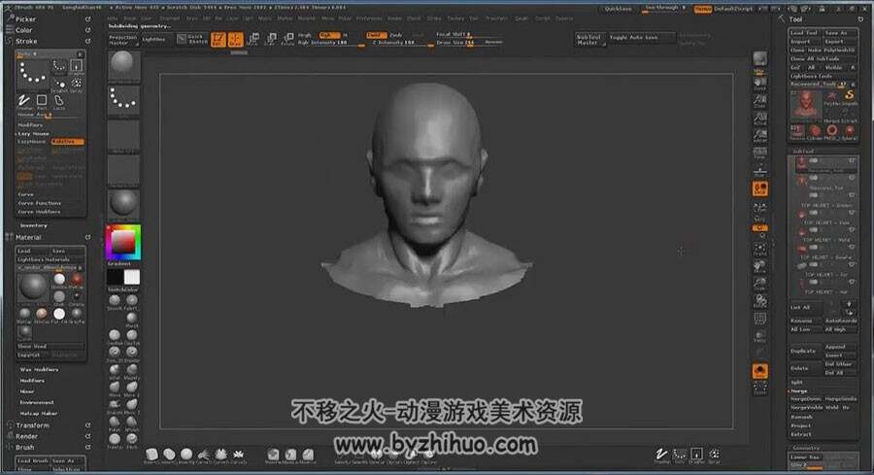Collapse the Stroke palette
874x475 pixels.
coord(26,41)
